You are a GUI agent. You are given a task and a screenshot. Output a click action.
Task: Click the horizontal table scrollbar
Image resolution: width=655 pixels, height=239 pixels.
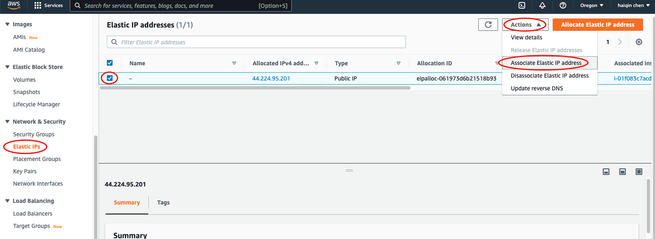pos(255,87)
